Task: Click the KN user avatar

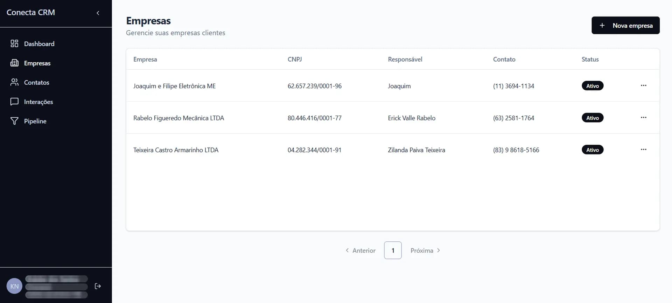Action: pos(14,286)
